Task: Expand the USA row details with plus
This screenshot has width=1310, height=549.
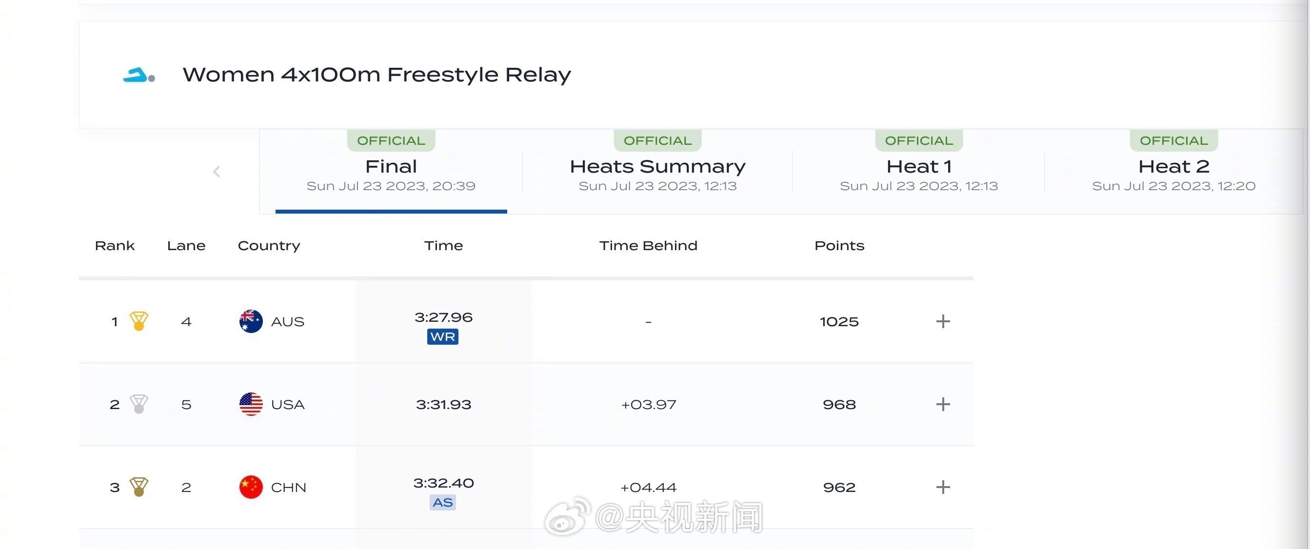Action: [x=942, y=404]
